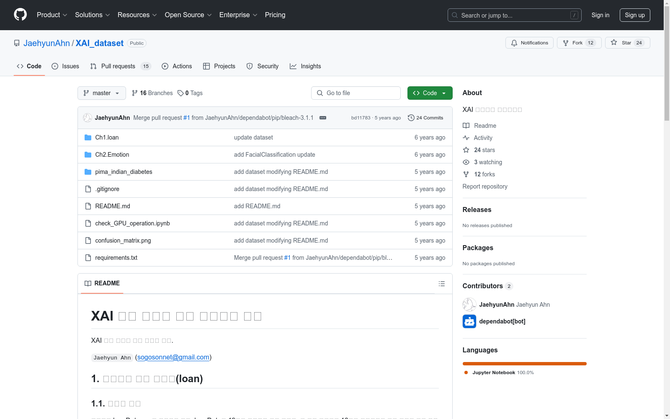
Task: Expand the Enterprise menu
Action: pyautogui.click(x=238, y=15)
